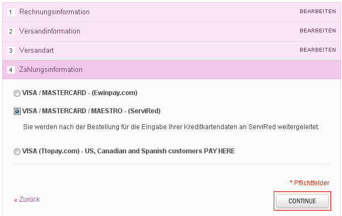
Task: Edit Versandart via BEARBEITEN
Action: pos(318,49)
